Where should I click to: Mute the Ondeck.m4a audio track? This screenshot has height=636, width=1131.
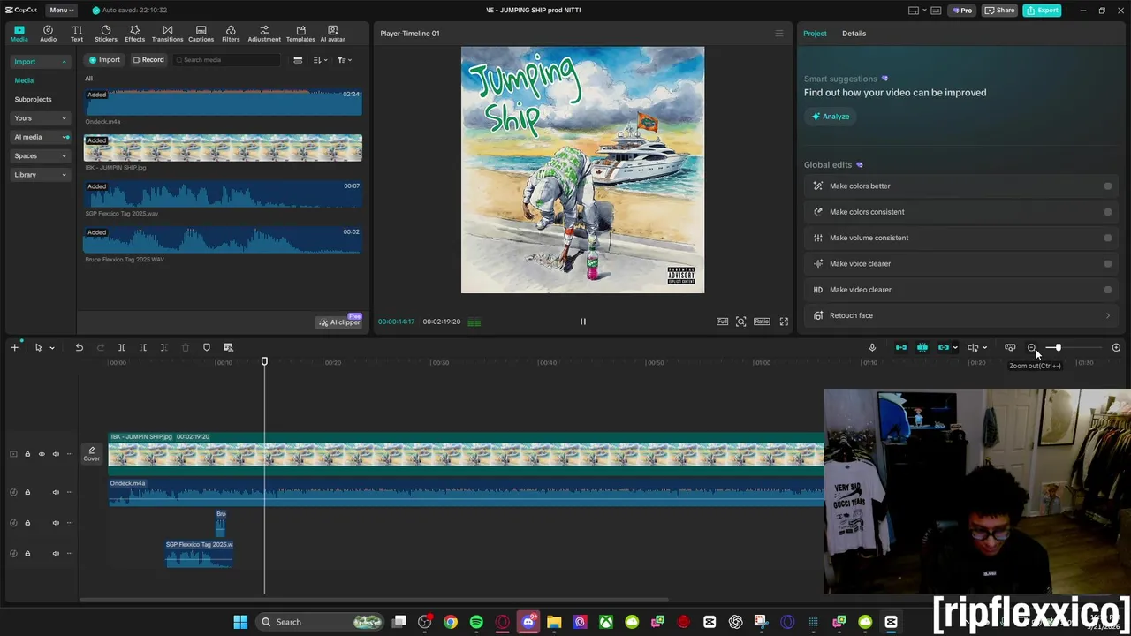[x=56, y=492]
